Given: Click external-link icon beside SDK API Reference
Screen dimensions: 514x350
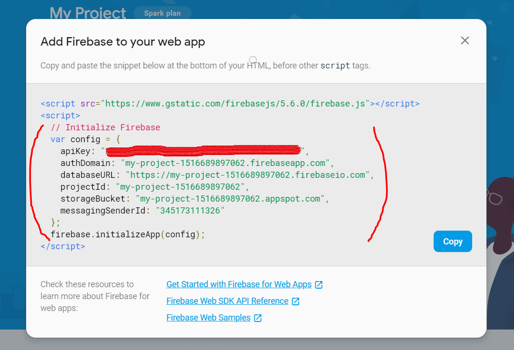Looking at the screenshot, I should tap(296, 301).
